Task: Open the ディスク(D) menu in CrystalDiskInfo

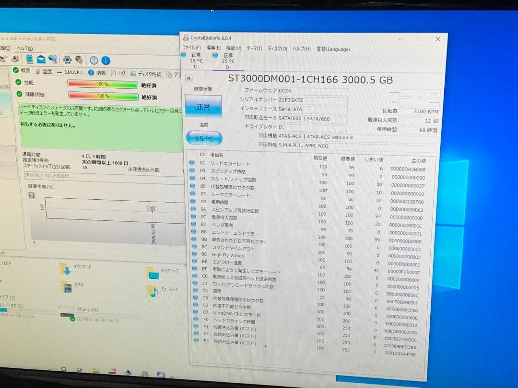Action: (x=277, y=48)
